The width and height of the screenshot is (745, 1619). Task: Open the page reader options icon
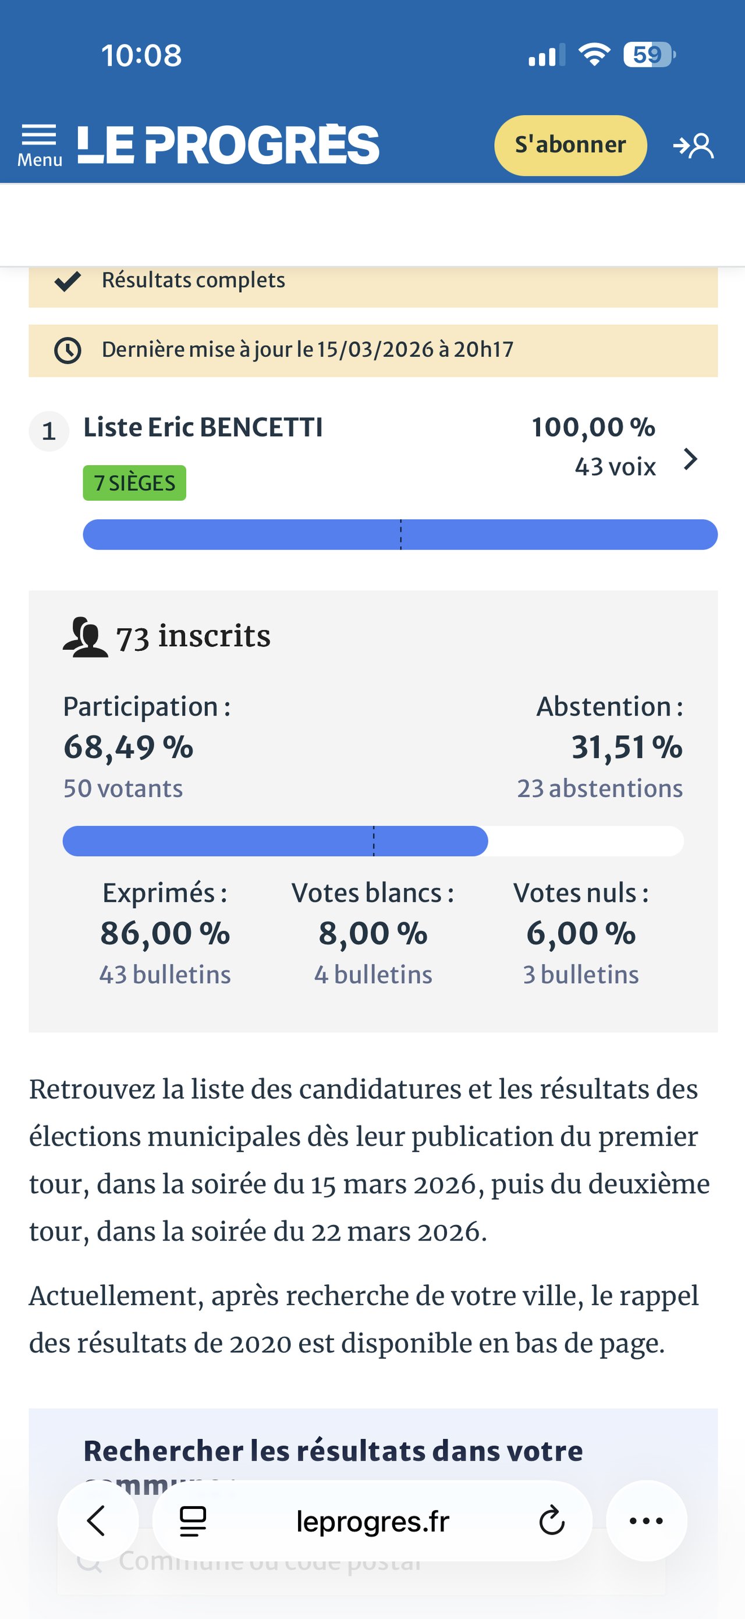[193, 1521]
